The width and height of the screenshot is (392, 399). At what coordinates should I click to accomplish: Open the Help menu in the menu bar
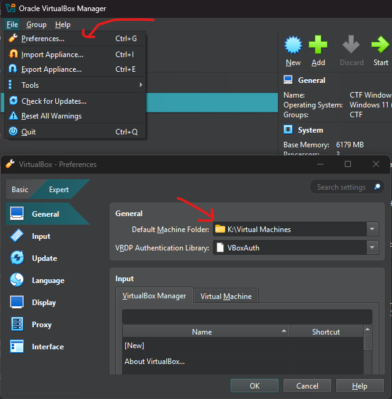[63, 25]
